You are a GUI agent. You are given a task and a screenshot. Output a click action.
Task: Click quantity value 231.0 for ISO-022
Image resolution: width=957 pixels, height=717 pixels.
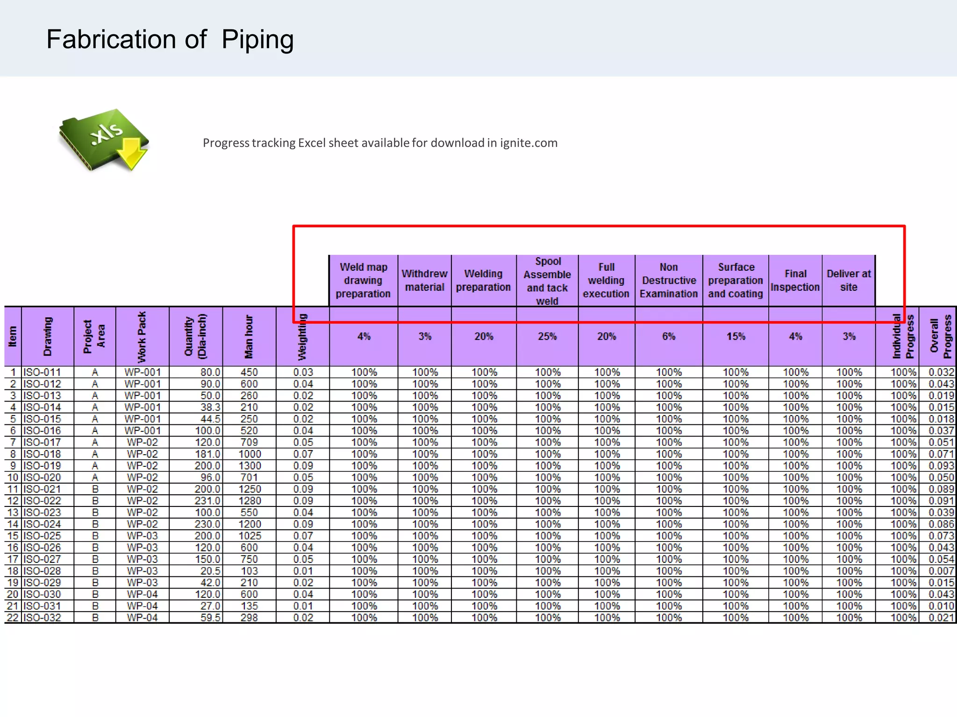[x=196, y=501]
